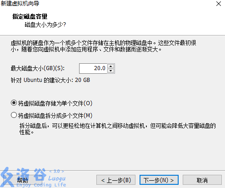Proceed with the 下一步(N) button
The height and width of the screenshot is (188, 225).
(x=159, y=180)
